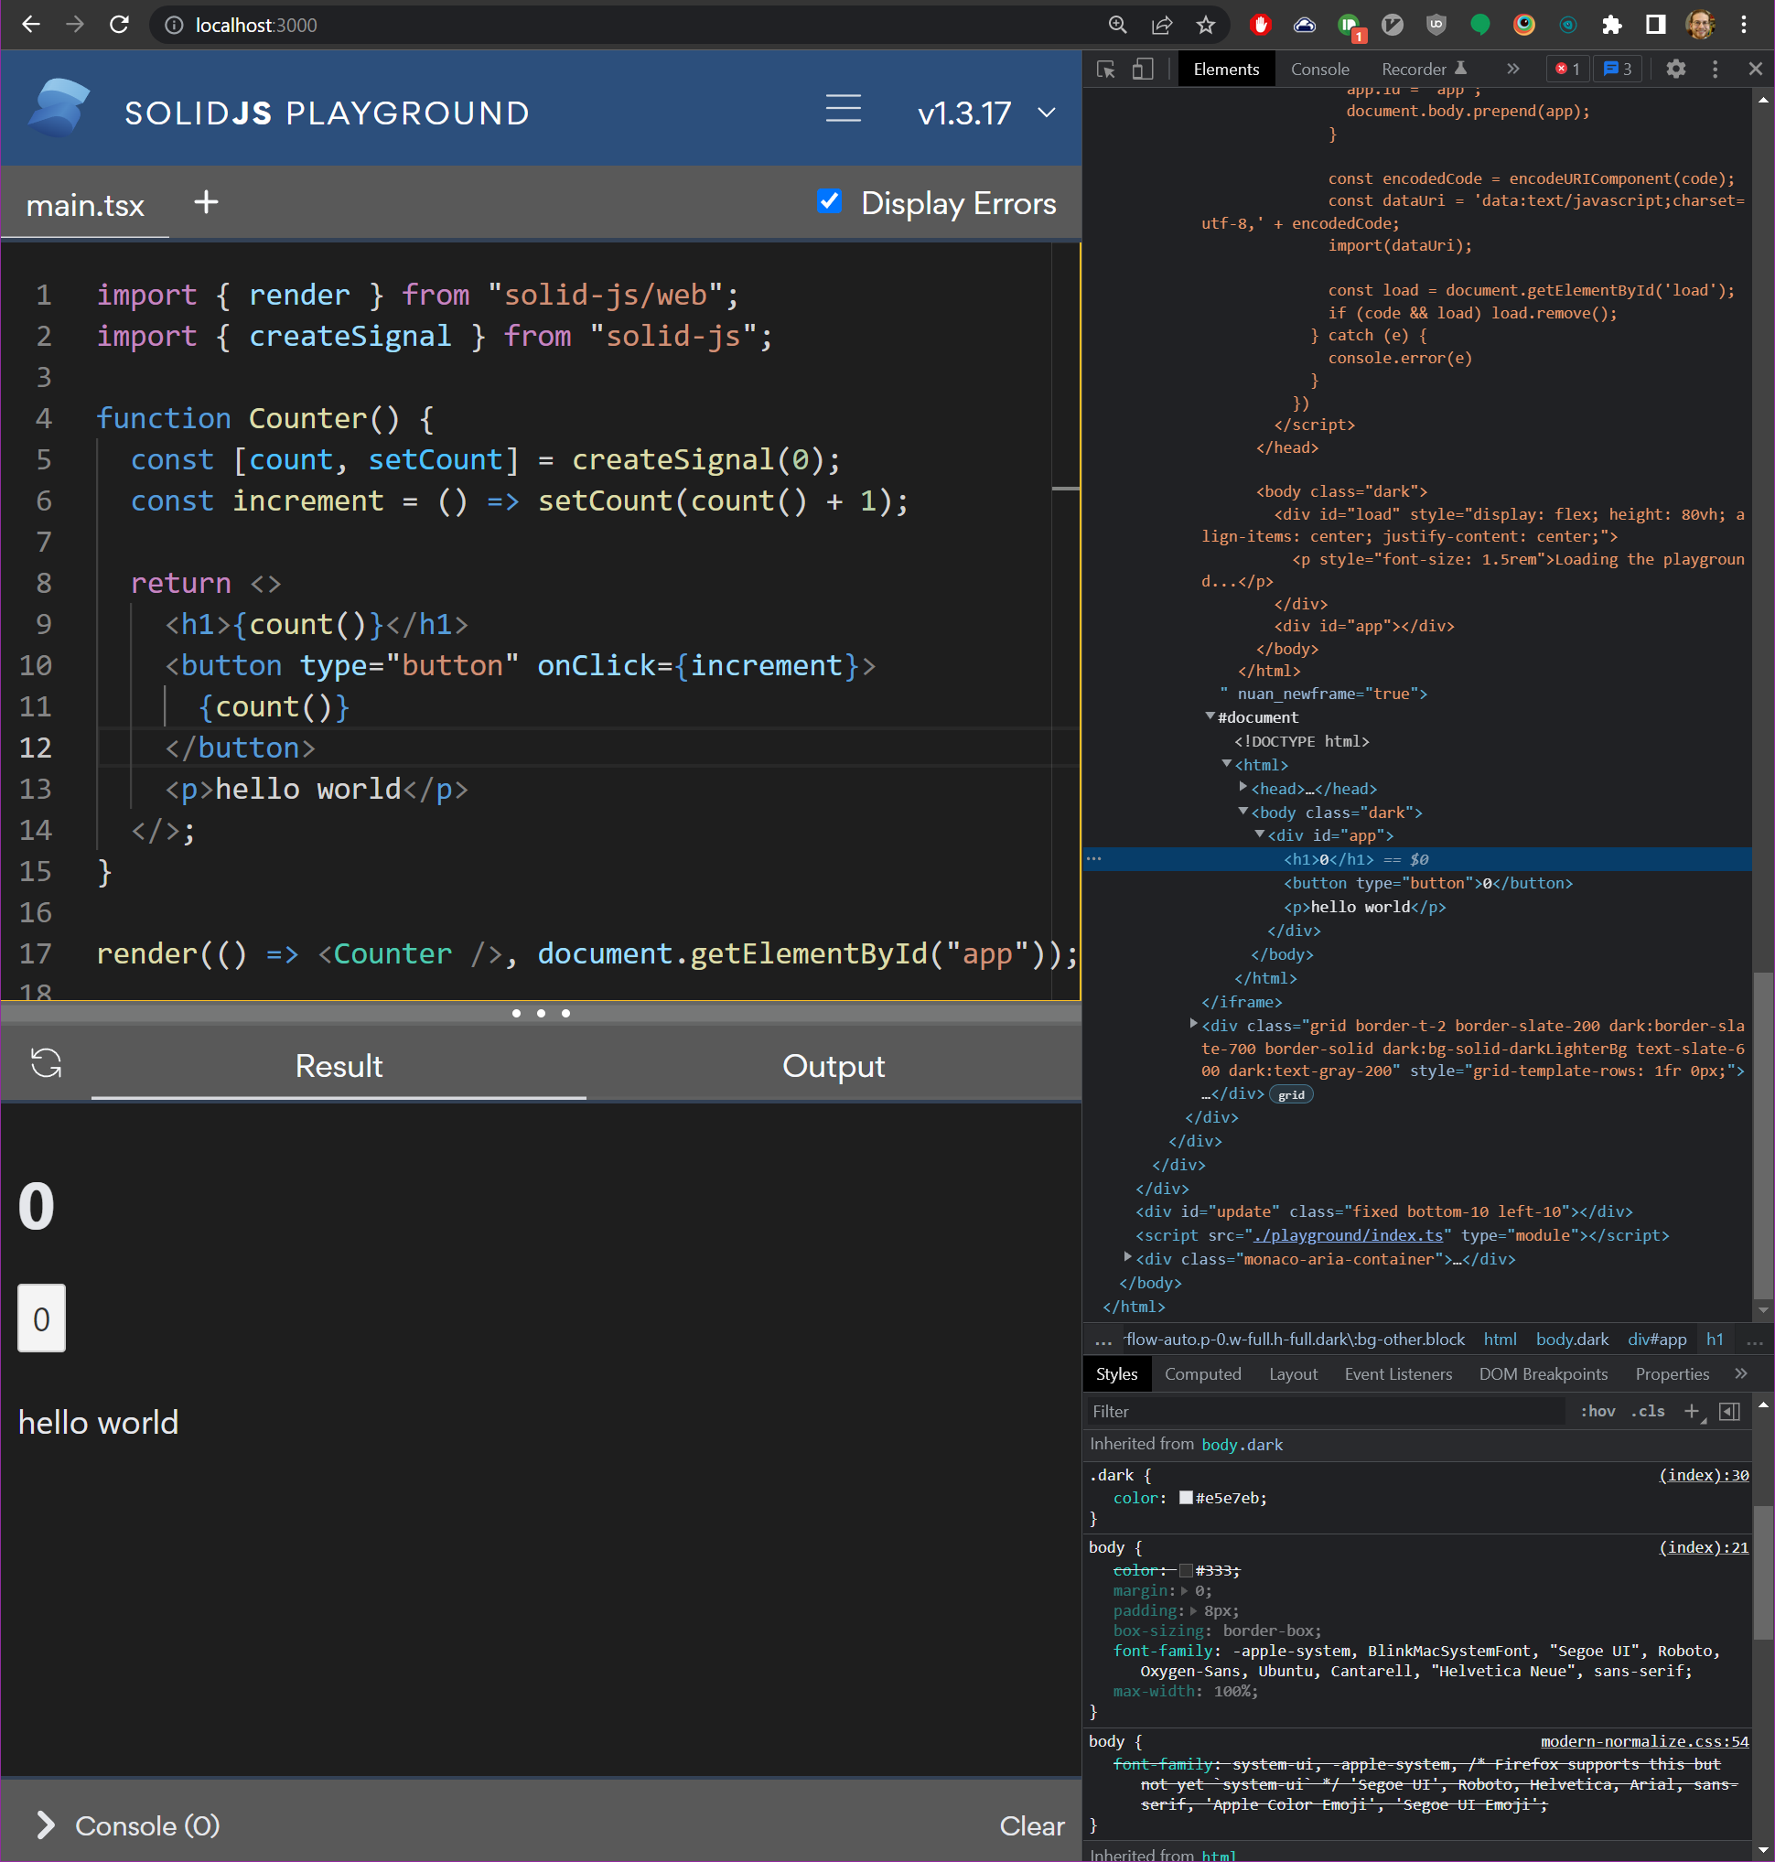This screenshot has width=1775, height=1862.
Task: Click the Clear button for the console
Action: point(1031,1826)
